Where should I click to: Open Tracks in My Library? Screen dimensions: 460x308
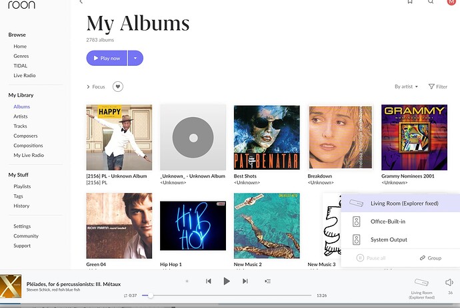pos(20,126)
